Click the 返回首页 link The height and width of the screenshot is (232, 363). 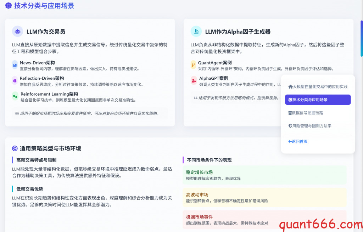[x=298, y=141]
